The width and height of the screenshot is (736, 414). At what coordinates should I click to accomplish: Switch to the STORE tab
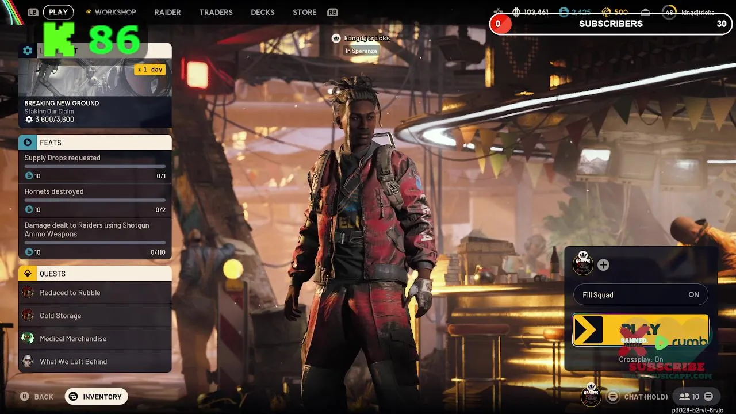pyautogui.click(x=305, y=12)
